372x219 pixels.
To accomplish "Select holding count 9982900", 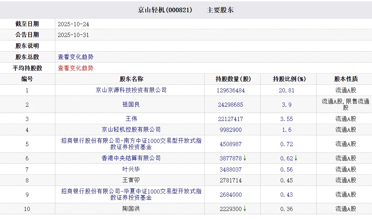I will 231,130.
